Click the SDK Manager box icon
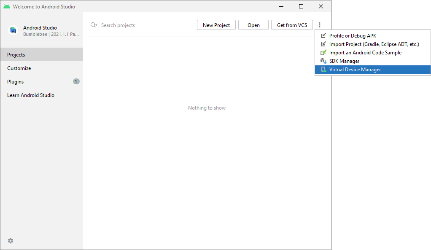The height and width of the screenshot is (250, 431). [x=323, y=61]
